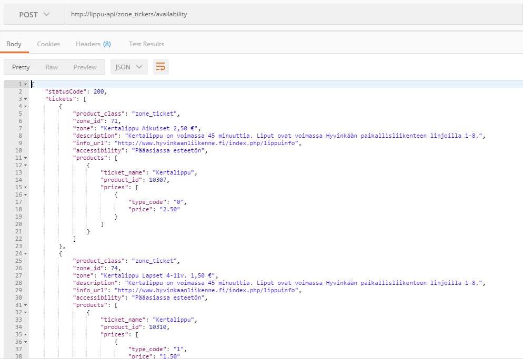
Task: Click the accessibility value on line 10
Action: (x=168, y=150)
